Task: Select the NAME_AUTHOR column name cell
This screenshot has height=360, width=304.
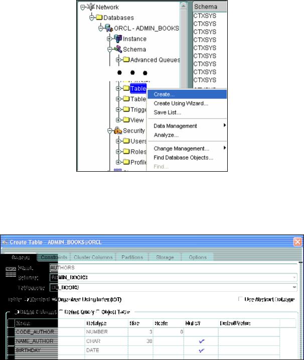Action: pos(50,341)
